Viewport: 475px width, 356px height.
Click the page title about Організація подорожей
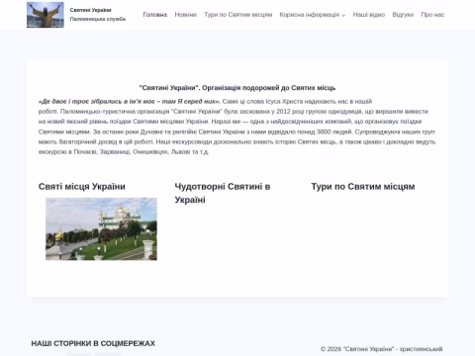point(237,88)
